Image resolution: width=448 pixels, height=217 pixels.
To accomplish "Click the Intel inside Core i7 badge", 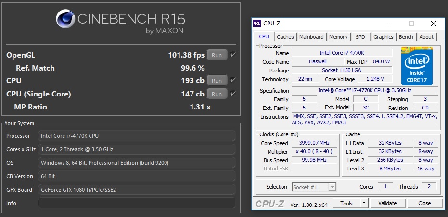I will pyautogui.click(x=417, y=66).
